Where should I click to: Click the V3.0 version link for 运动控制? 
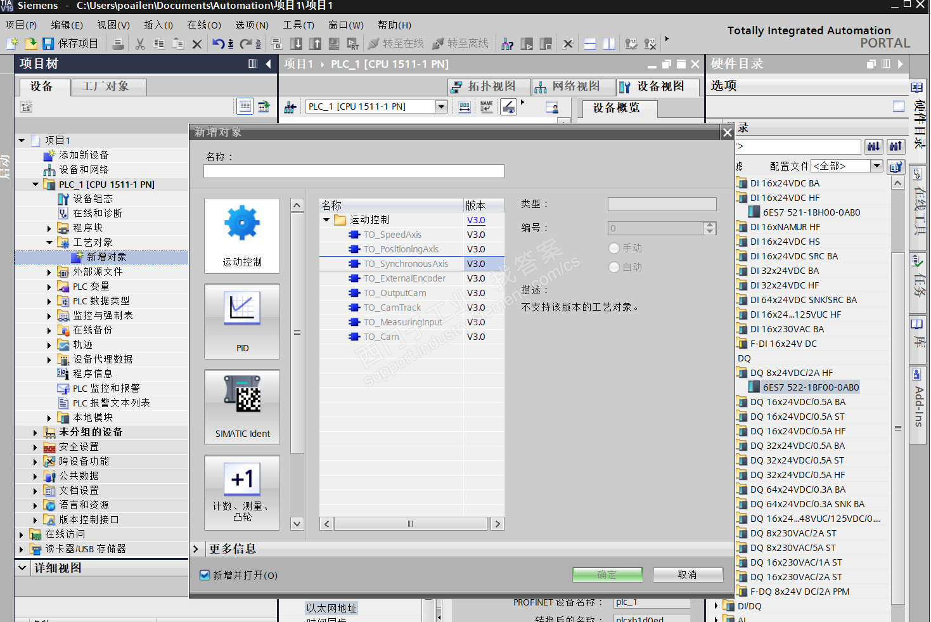(476, 220)
